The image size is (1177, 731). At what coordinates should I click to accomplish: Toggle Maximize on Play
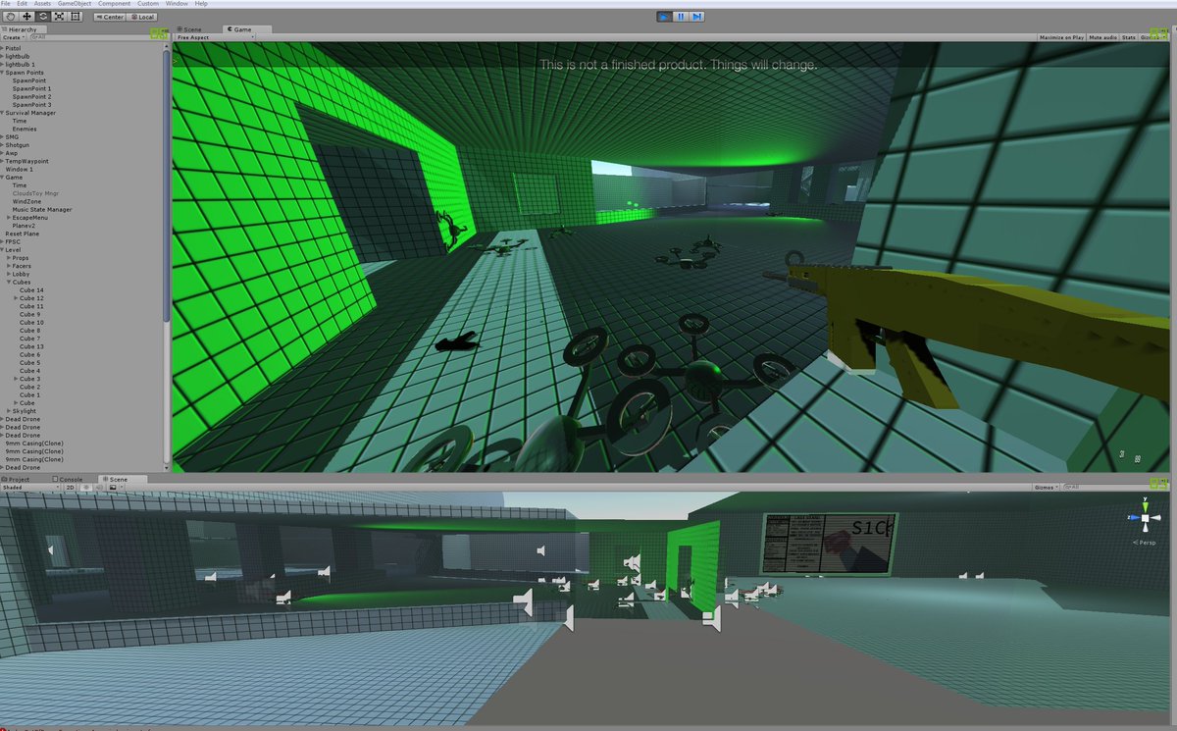(1063, 37)
